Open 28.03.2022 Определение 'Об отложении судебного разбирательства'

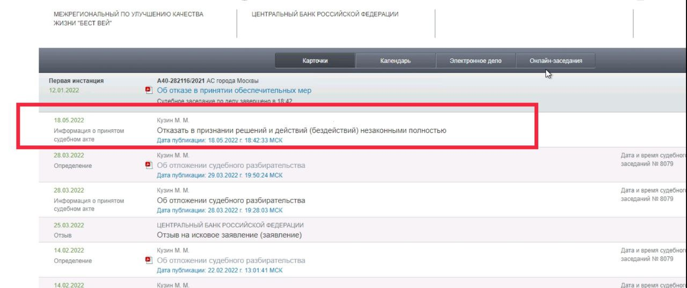tap(231, 165)
